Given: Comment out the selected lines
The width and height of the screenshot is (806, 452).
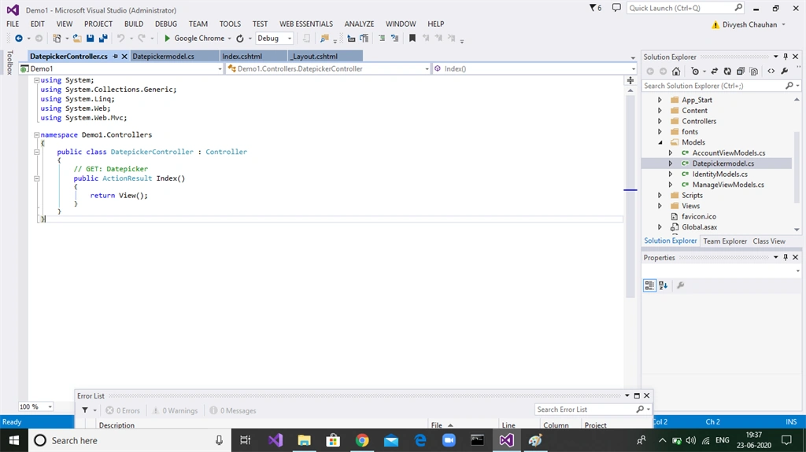Looking at the screenshot, I should coord(382,38).
